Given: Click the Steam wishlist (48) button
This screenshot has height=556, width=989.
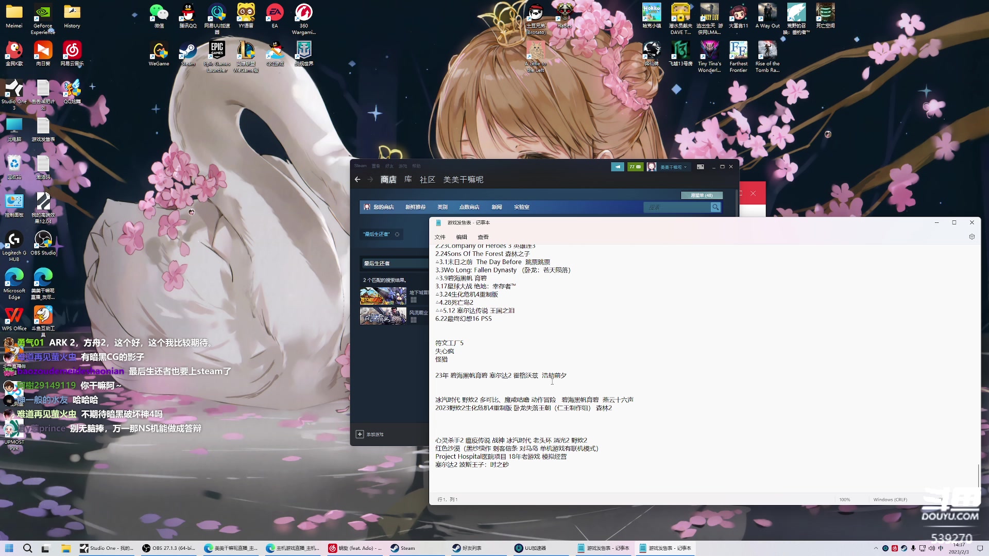Looking at the screenshot, I should tap(702, 196).
